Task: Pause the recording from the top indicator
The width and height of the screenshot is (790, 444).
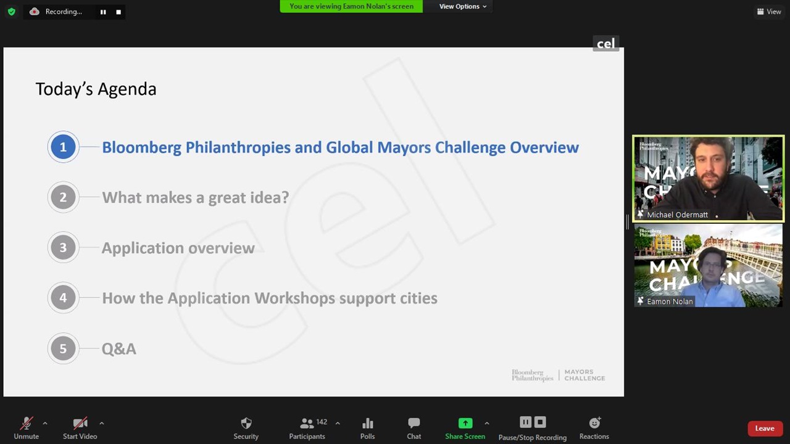Action: pyautogui.click(x=103, y=12)
